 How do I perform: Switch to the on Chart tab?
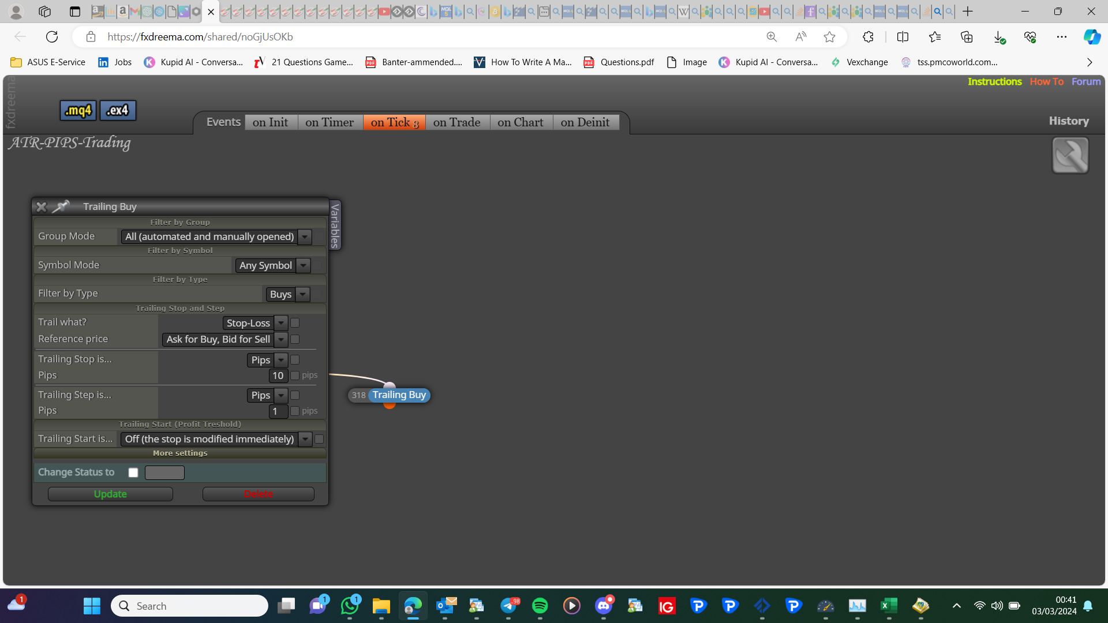click(x=521, y=122)
